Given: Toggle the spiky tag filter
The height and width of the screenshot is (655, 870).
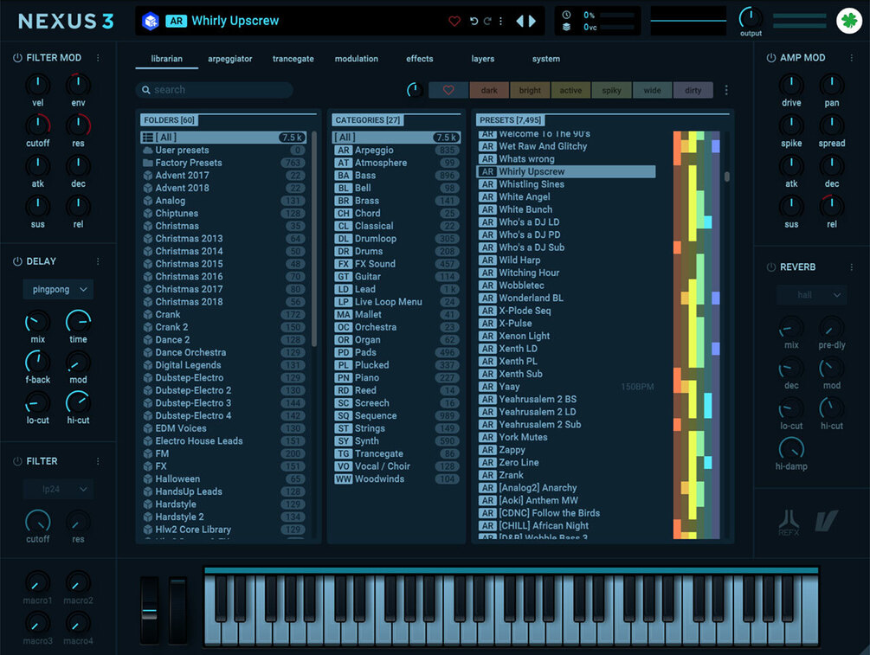Looking at the screenshot, I should [x=611, y=90].
